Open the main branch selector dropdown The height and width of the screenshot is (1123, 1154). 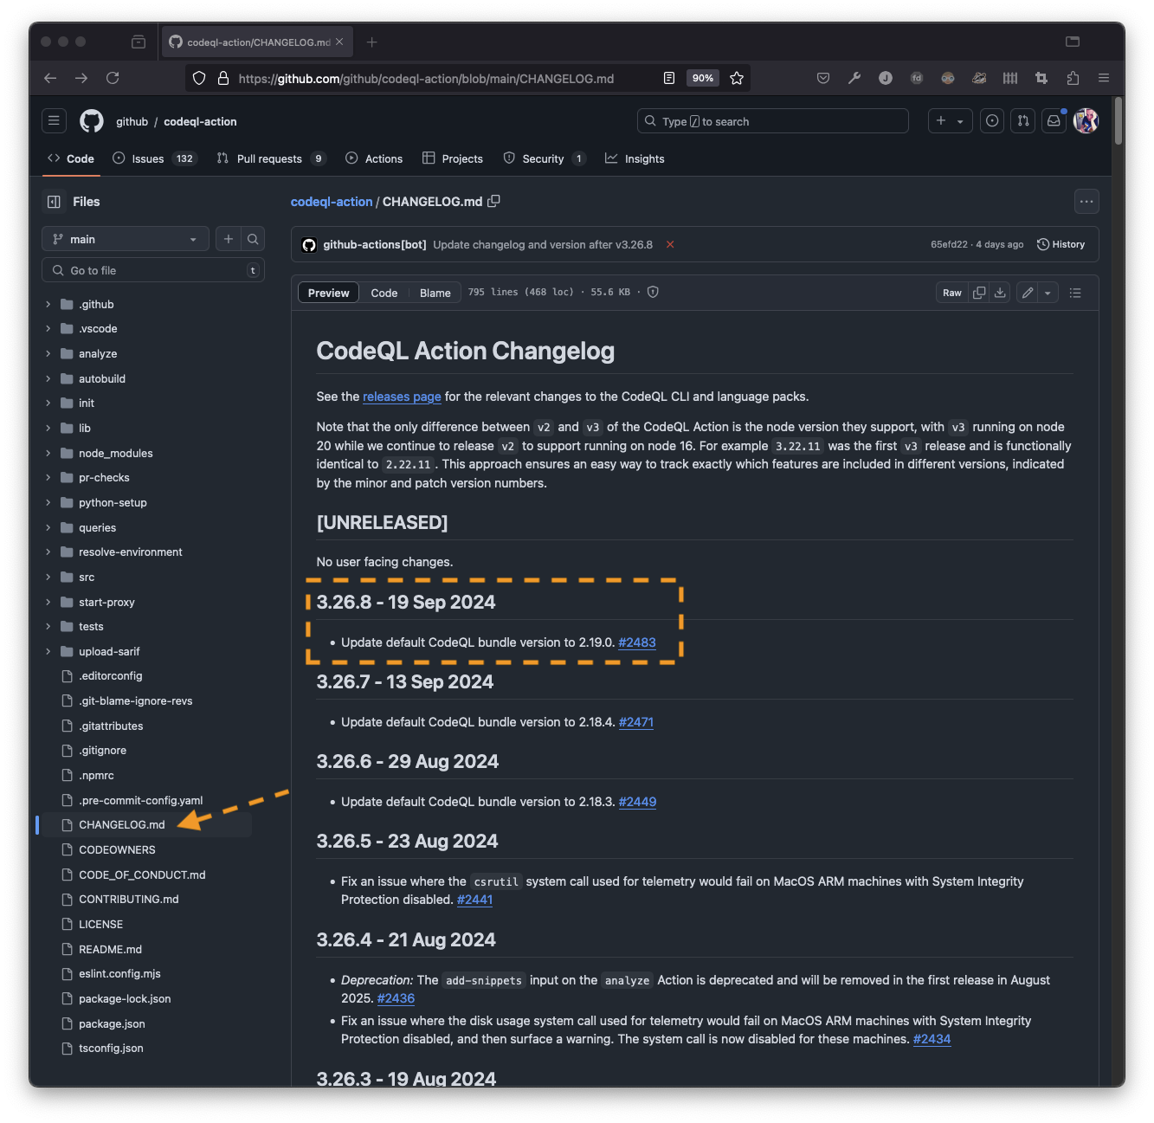126,239
